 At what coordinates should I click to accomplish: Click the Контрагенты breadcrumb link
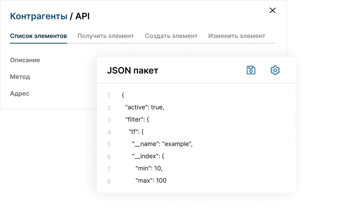pos(38,16)
